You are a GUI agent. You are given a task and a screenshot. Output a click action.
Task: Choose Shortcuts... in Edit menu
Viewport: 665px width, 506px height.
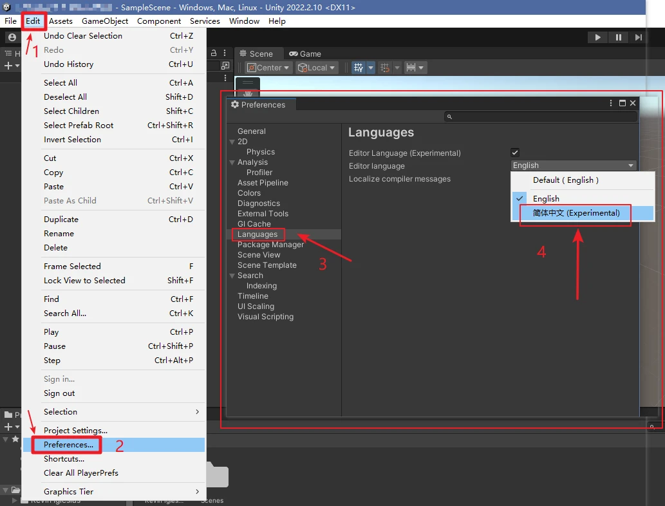(114, 458)
